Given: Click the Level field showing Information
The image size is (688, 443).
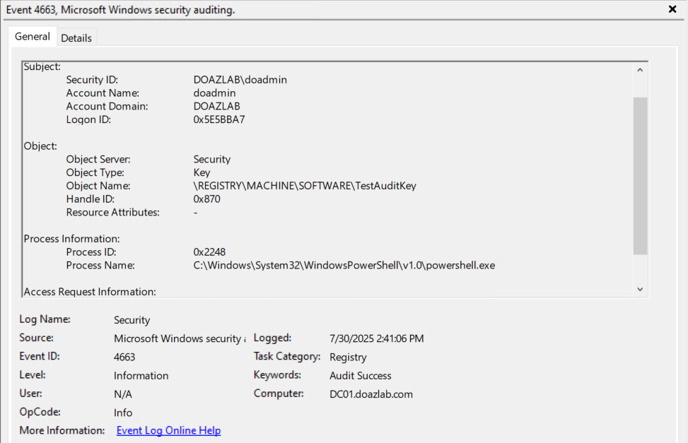Looking at the screenshot, I should (x=141, y=375).
